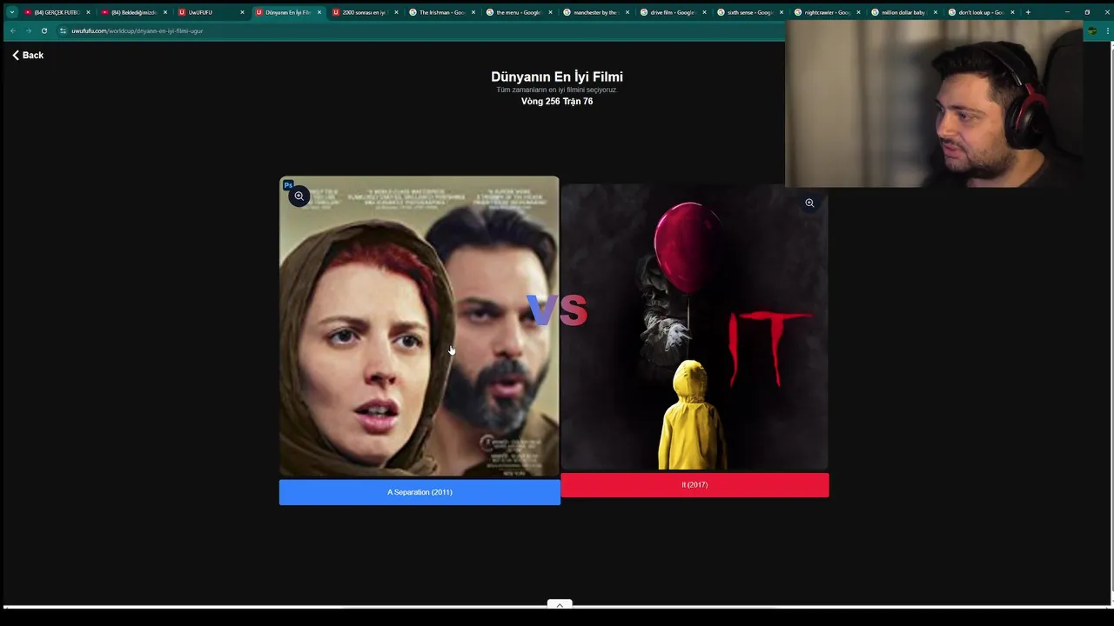Vote for A Separation (2011) blue button
The image size is (1114, 626).
pos(419,492)
